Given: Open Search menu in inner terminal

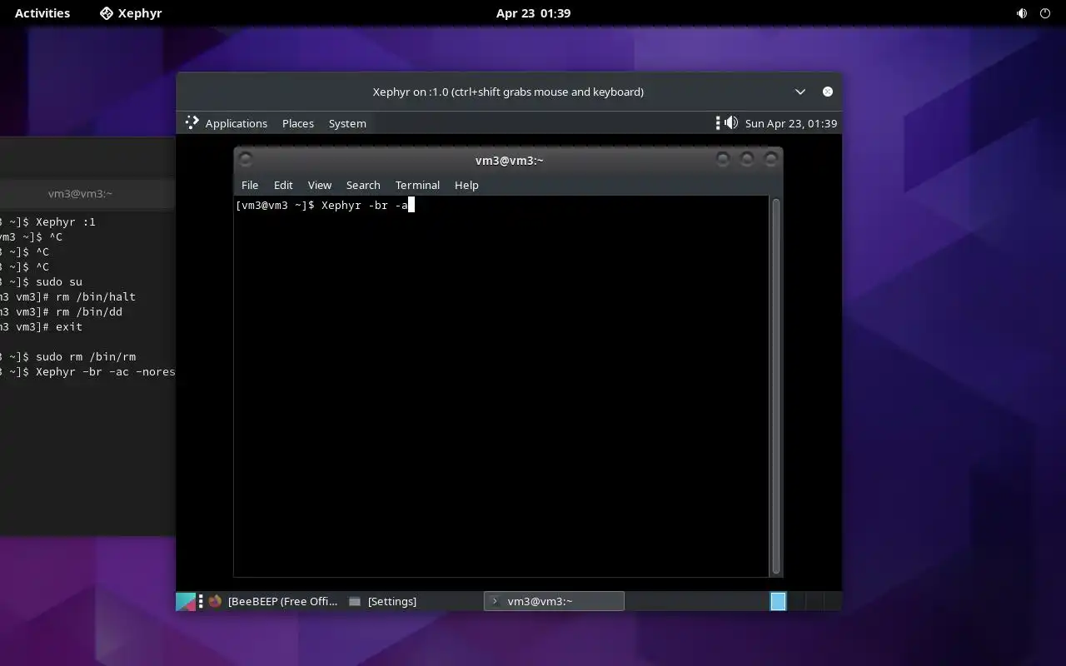Looking at the screenshot, I should click(363, 185).
